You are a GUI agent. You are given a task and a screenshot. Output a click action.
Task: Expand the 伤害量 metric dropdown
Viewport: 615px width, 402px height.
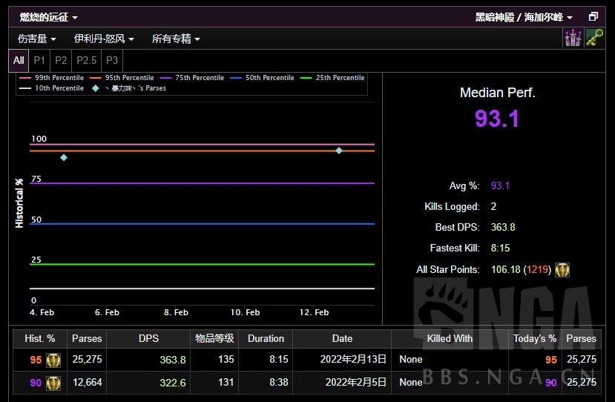[37, 39]
